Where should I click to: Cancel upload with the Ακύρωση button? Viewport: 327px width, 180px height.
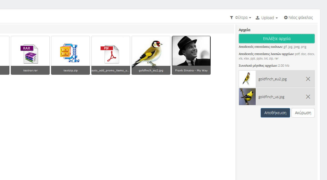[x=303, y=113]
